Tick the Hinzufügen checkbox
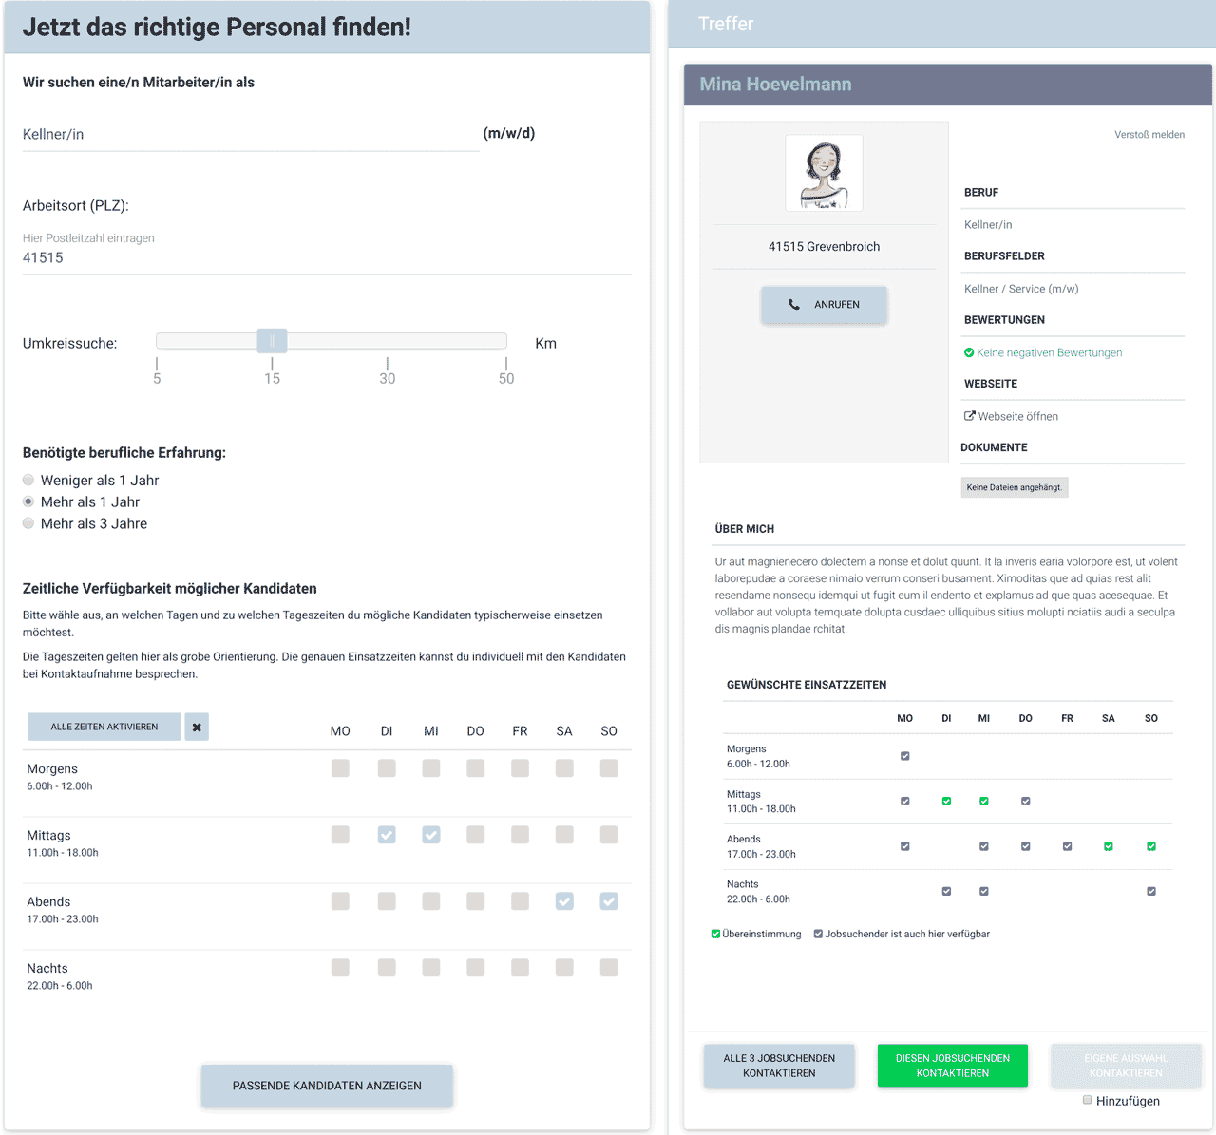This screenshot has width=1216, height=1135. pyautogui.click(x=1088, y=1100)
